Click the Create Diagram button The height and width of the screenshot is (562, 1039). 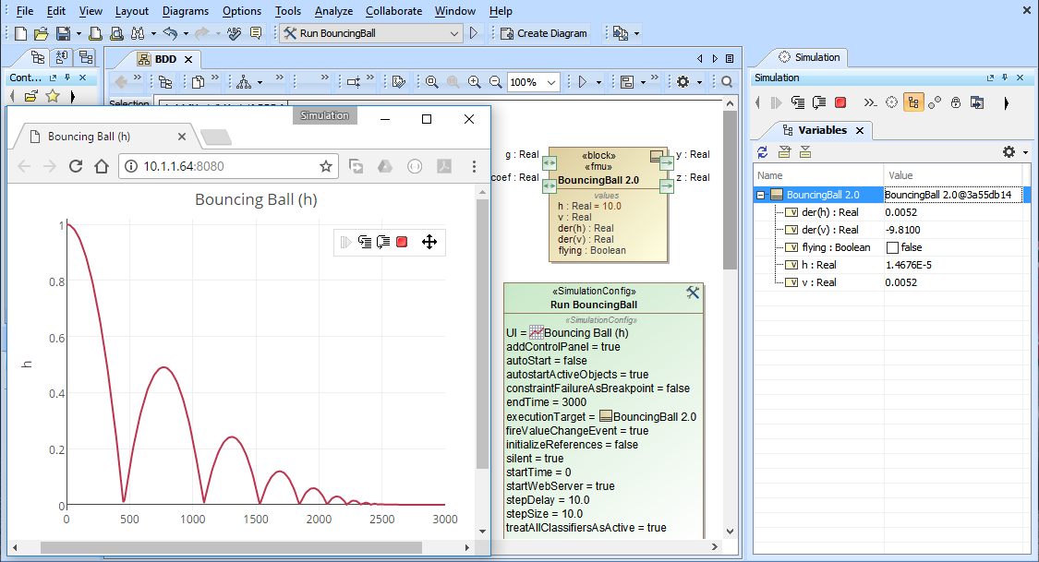tap(544, 33)
